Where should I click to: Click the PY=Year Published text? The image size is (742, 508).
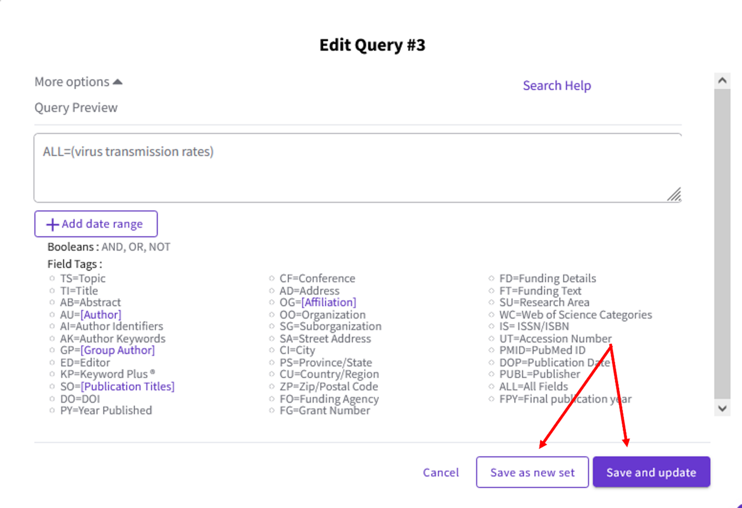(106, 410)
